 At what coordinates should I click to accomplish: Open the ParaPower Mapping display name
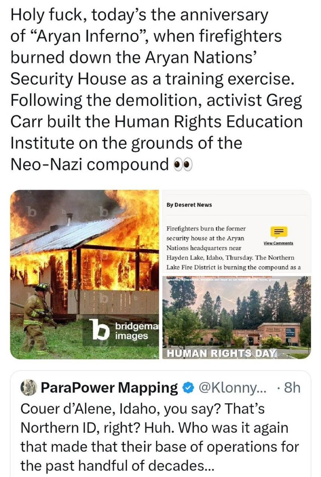109,388
